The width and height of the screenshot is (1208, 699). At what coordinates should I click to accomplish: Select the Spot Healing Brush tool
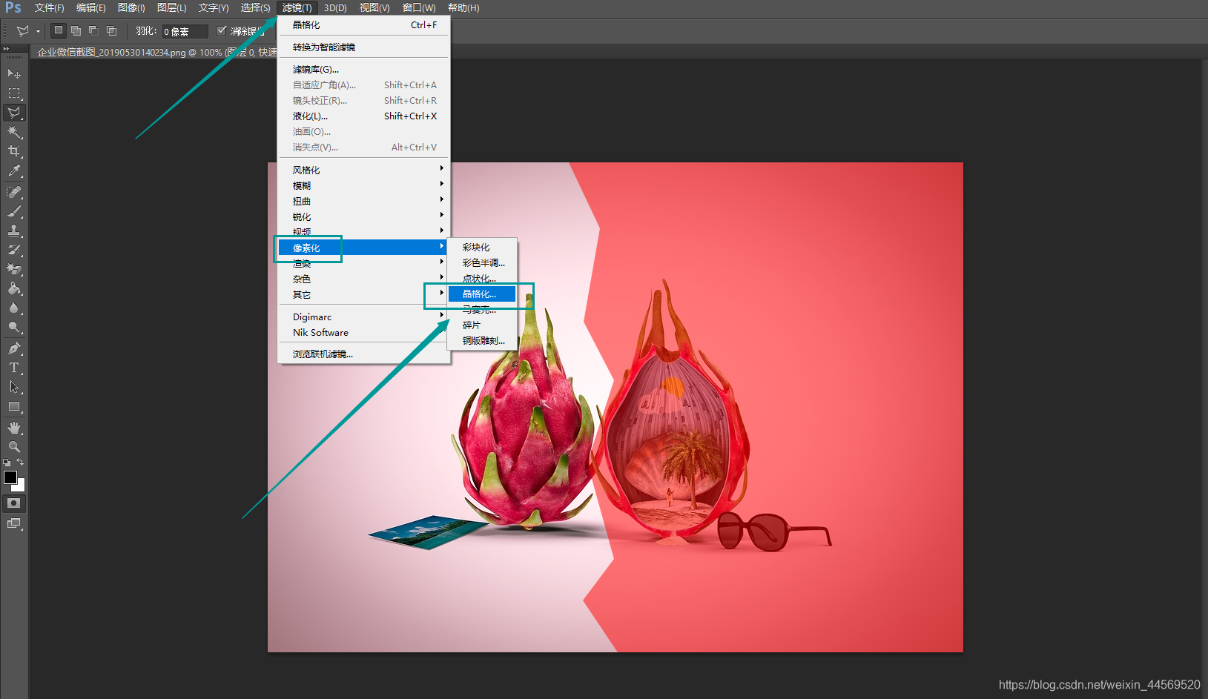[14, 192]
